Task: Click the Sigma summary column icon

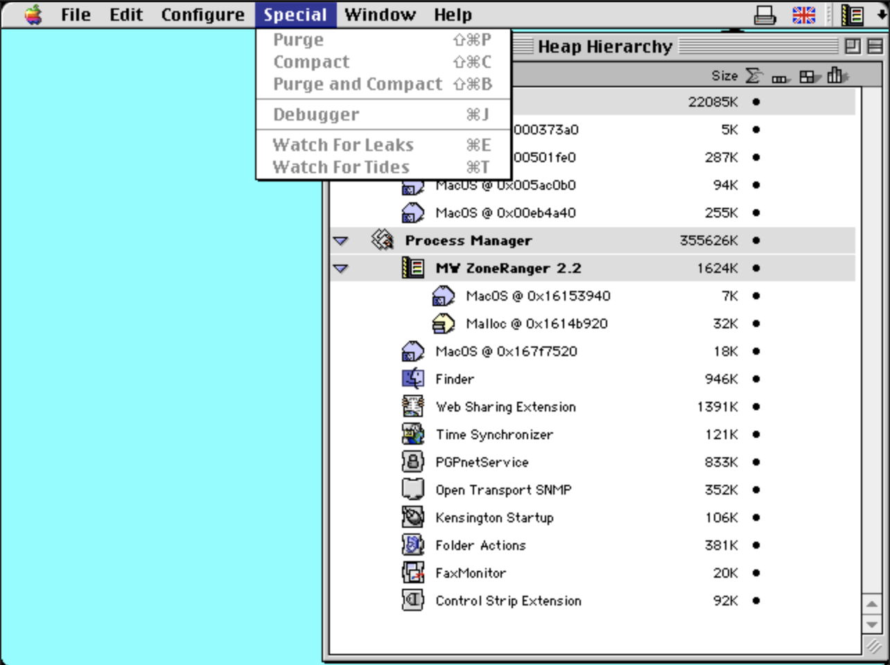Action: [x=753, y=76]
